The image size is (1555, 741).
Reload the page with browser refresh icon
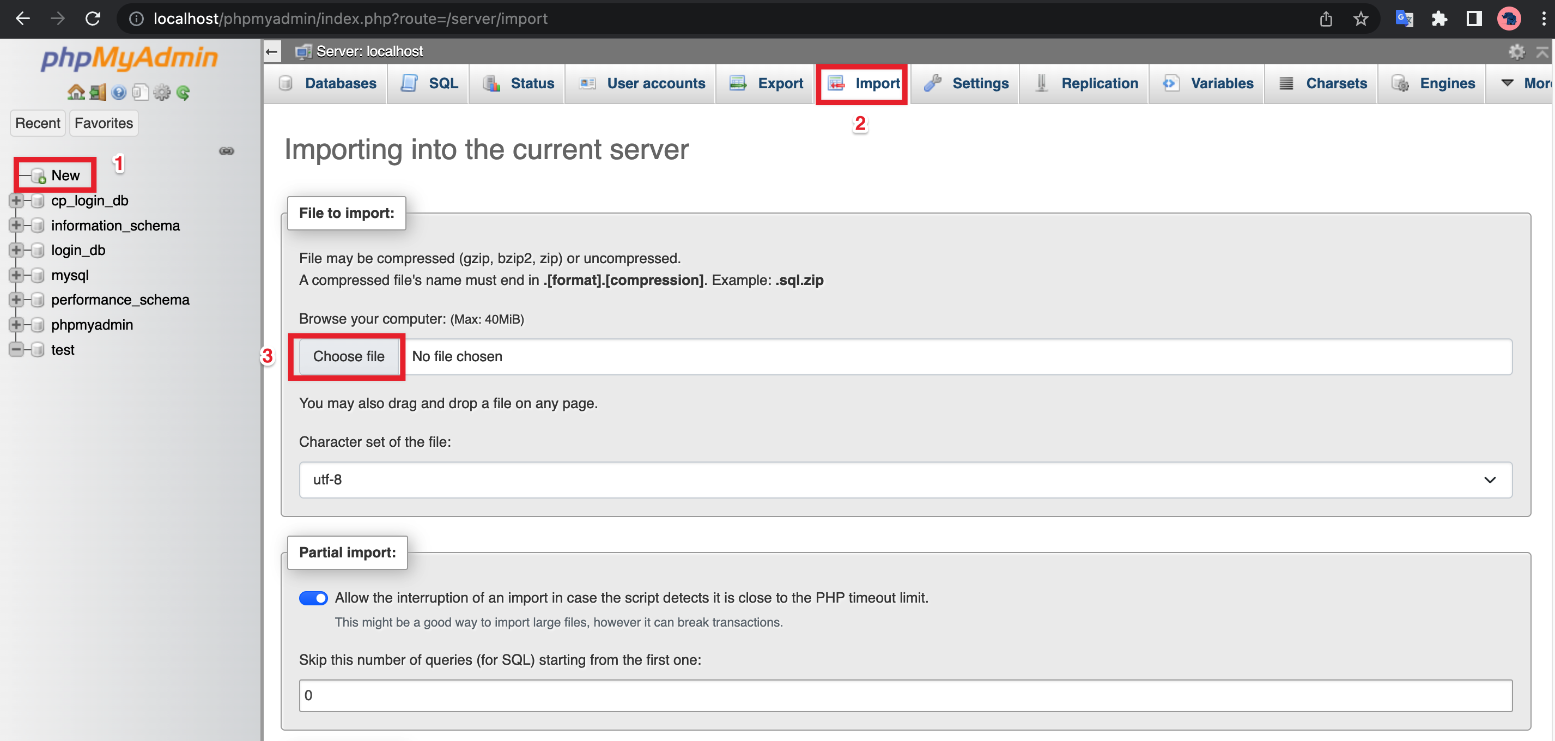[93, 19]
